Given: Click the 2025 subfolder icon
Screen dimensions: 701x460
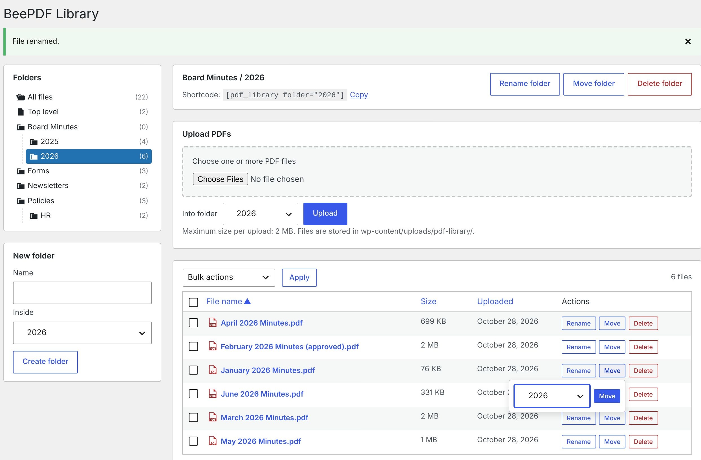Looking at the screenshot, I should click(34, 142).
